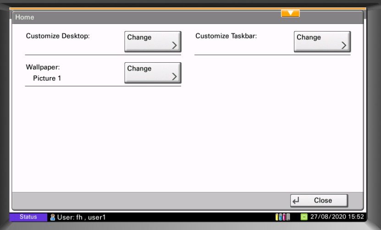
Task: Open the Customize Desktop Change button
Action: (153, 42)
